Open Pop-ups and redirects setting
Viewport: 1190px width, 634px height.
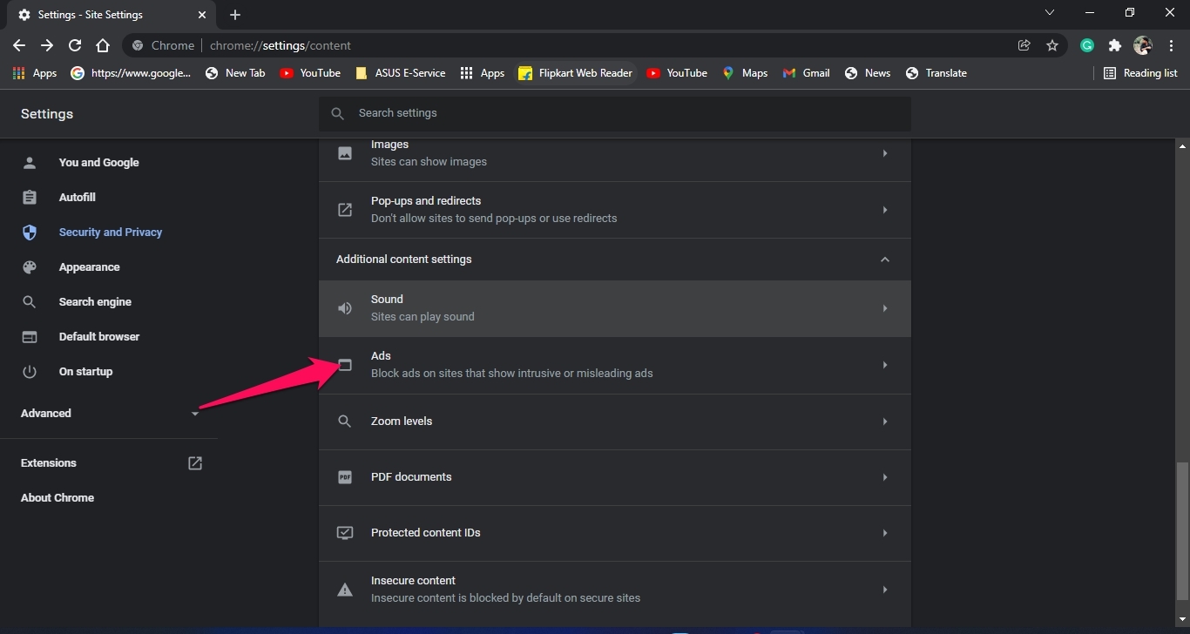(x=615, y=210)
